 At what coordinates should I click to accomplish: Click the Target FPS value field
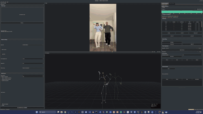click(x=33, y=63)
